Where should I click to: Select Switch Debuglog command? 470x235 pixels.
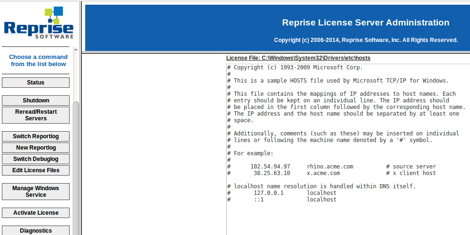point(35,159)
